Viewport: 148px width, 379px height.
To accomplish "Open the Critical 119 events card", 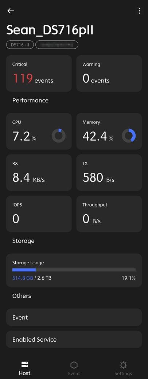I will tap(39, 73).
